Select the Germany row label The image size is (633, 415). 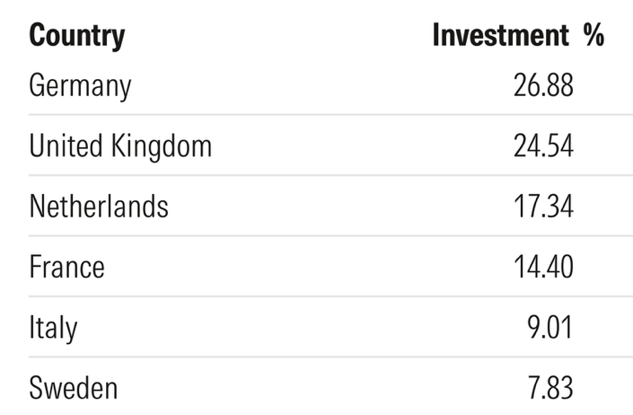click(80, 86)
